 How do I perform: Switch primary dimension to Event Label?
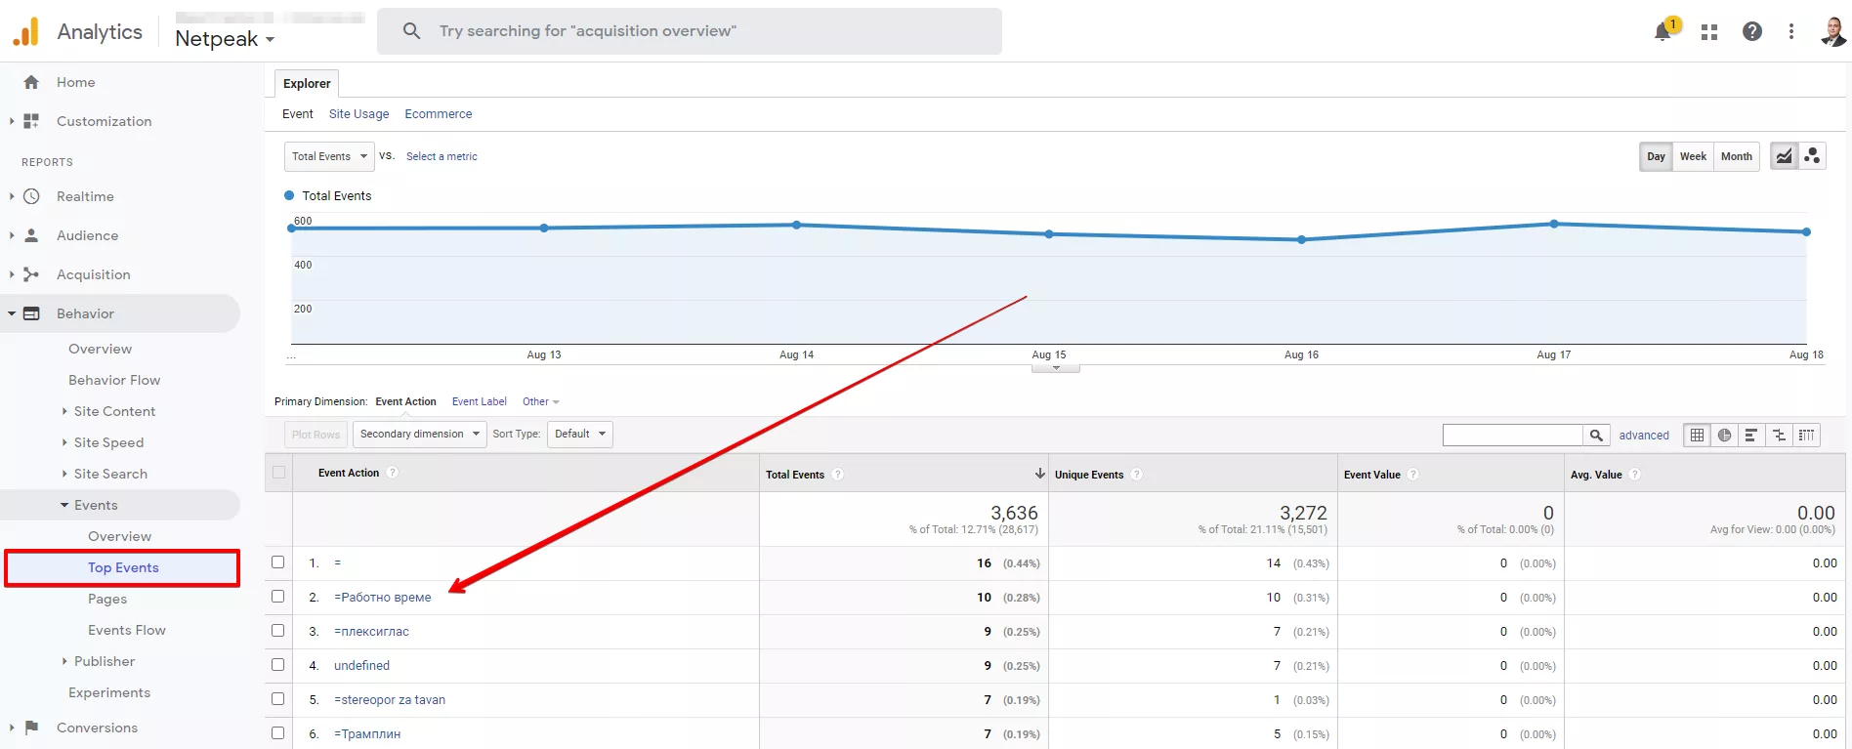[x=480, y=401]
